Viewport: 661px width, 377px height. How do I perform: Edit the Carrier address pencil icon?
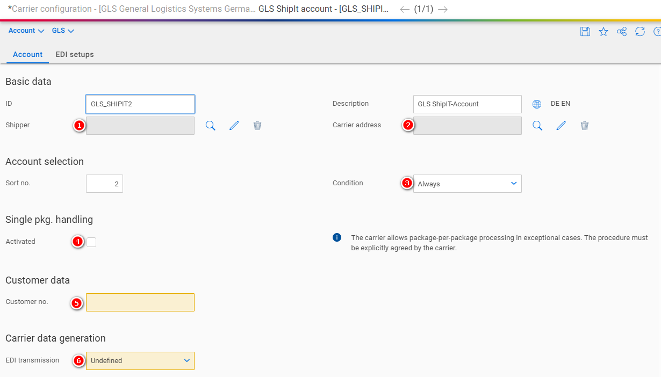(561, 126)
